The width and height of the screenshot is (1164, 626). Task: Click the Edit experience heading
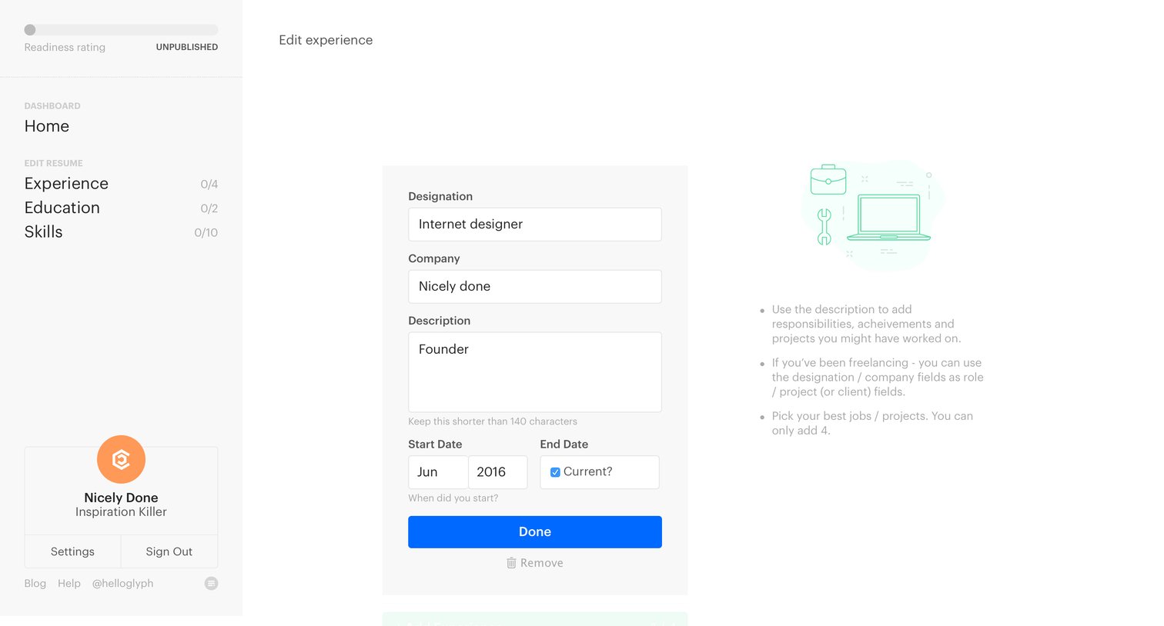326,40
